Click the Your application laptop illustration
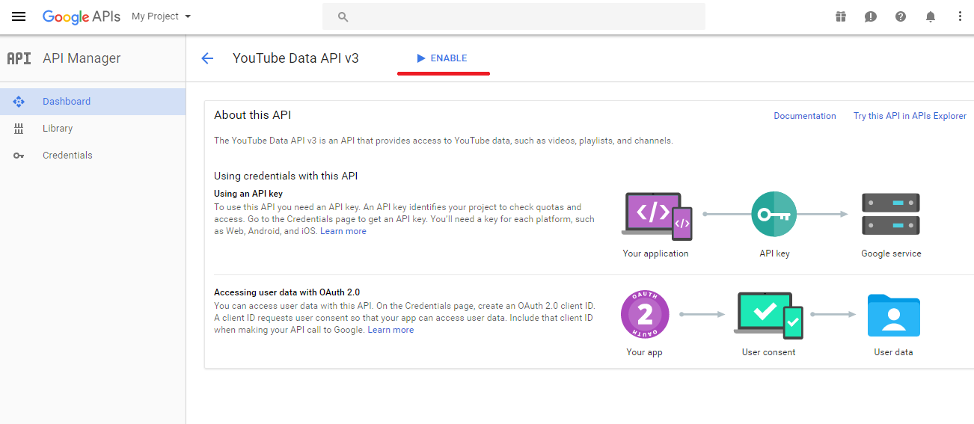Image resolution: width=974 pixels, height=424 pixels. tap(656, 216)
